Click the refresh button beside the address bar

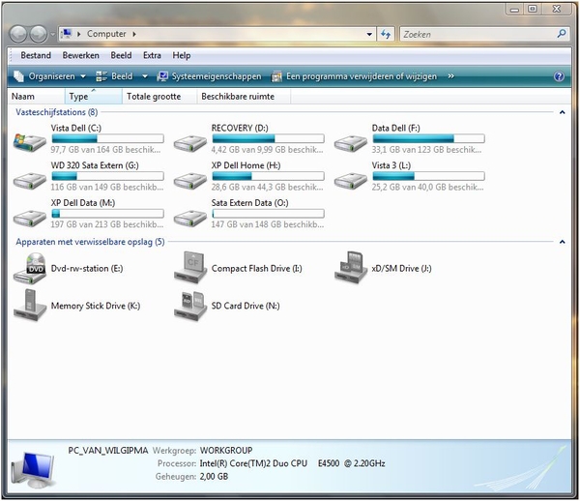click(386, 34)
